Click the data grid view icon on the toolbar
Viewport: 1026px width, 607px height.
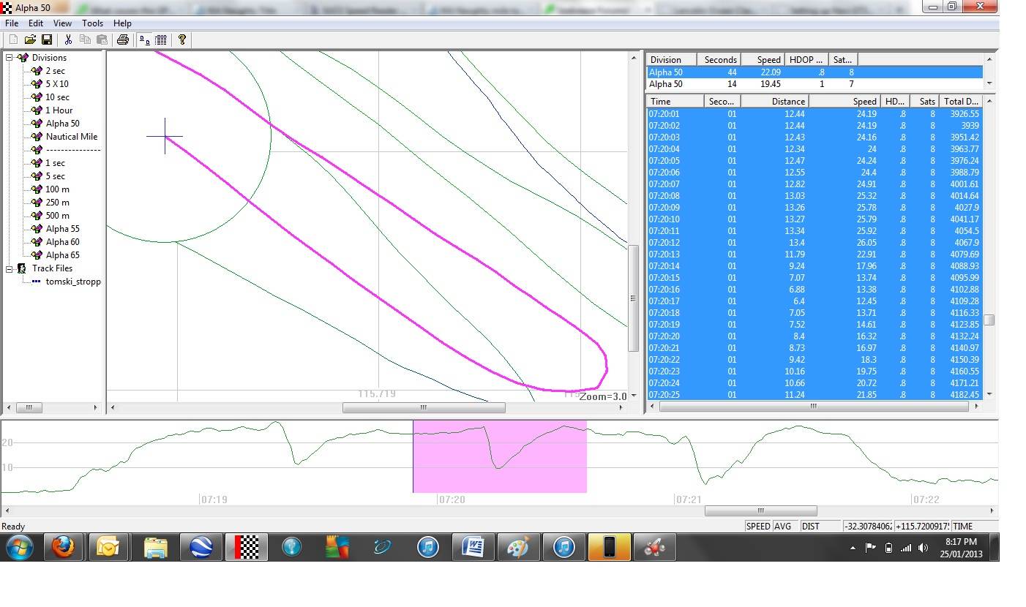point(160,39)
